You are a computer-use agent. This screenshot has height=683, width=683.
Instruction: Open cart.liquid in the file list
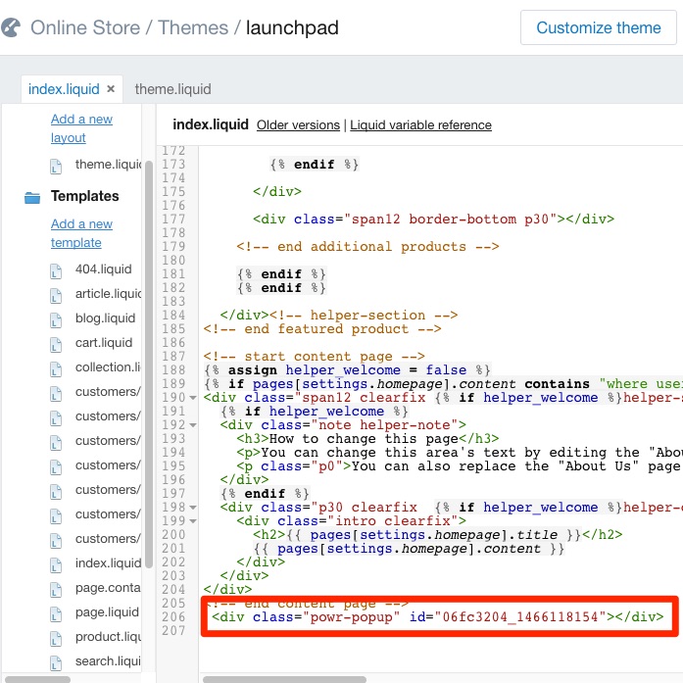(x=104, y=343)
